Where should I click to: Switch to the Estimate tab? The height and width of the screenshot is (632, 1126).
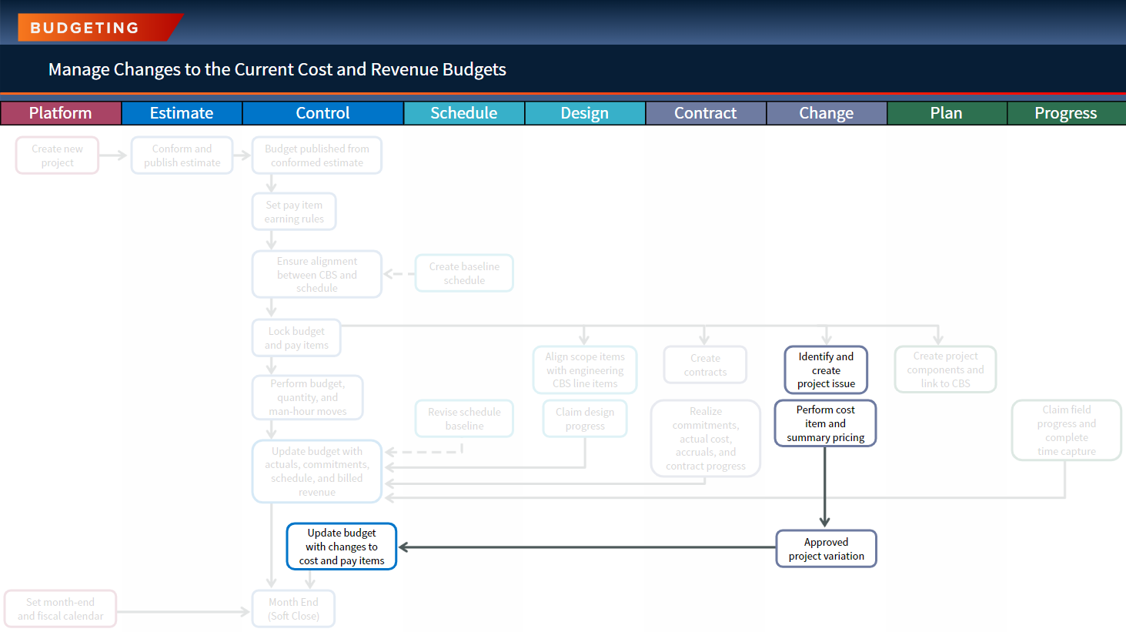coord(182,113)
